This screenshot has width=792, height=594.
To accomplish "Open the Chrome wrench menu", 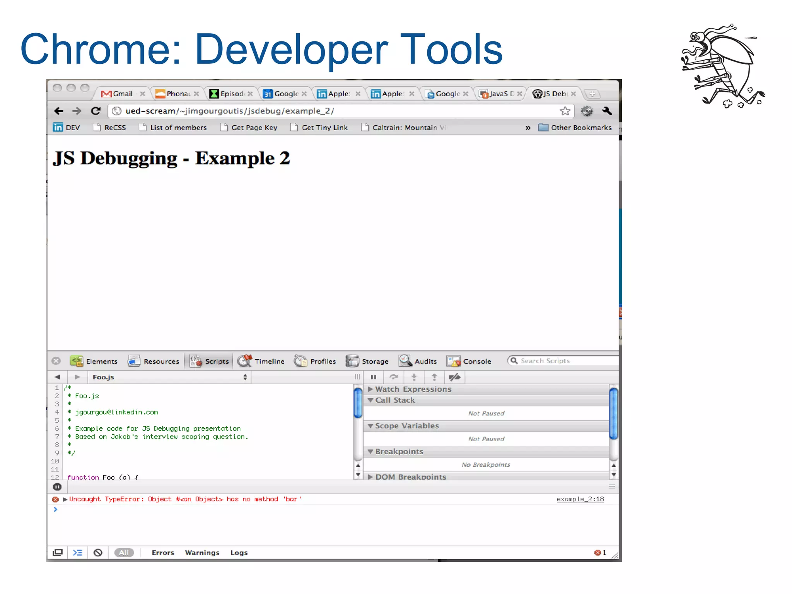I will coord(607,111).
